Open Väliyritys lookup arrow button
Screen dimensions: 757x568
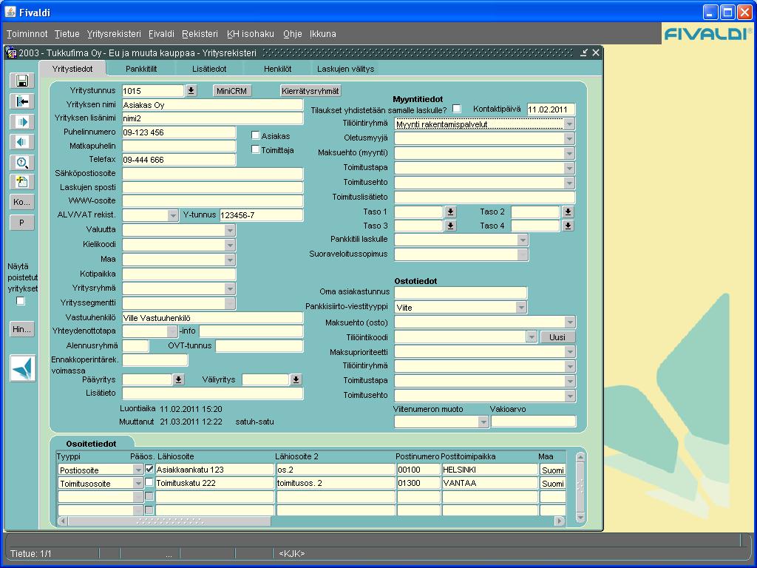pyautogui.click(x=296, y=379)
